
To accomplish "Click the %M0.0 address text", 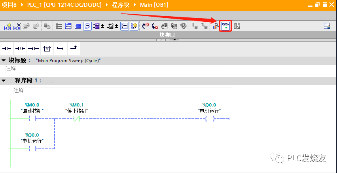I will coord(32,105).
